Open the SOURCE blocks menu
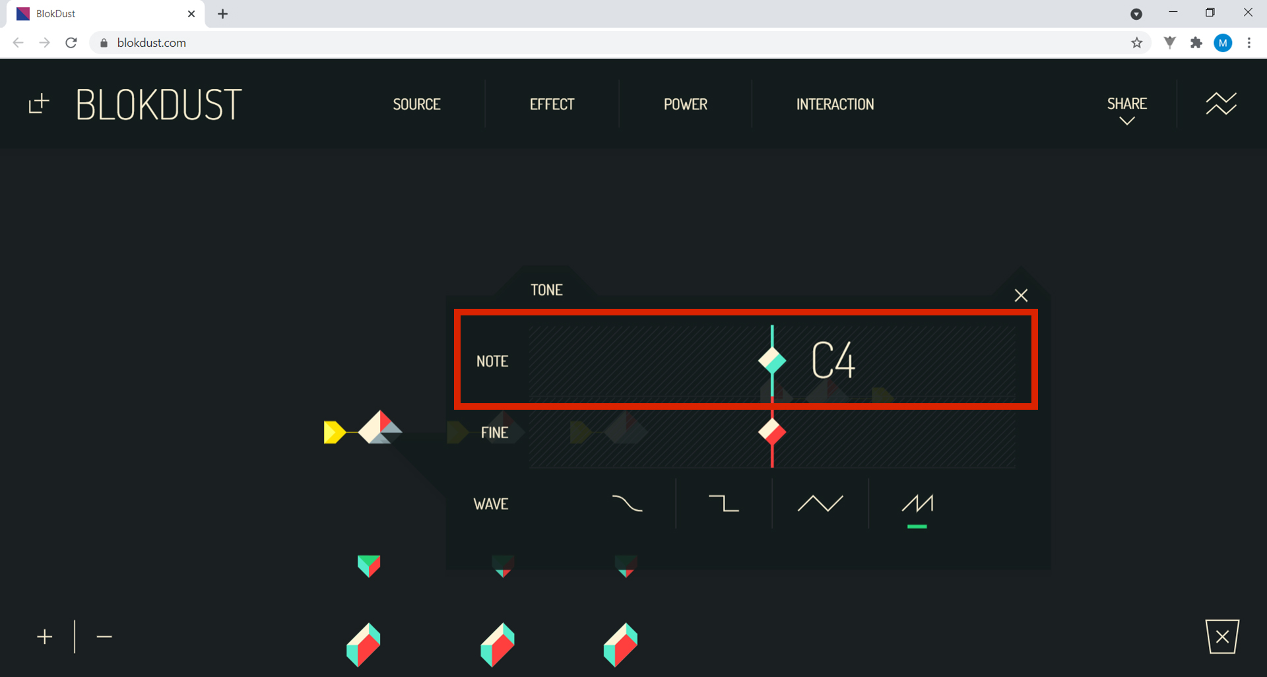Viewport: 1267px width, 677px height. click(416, 104)
